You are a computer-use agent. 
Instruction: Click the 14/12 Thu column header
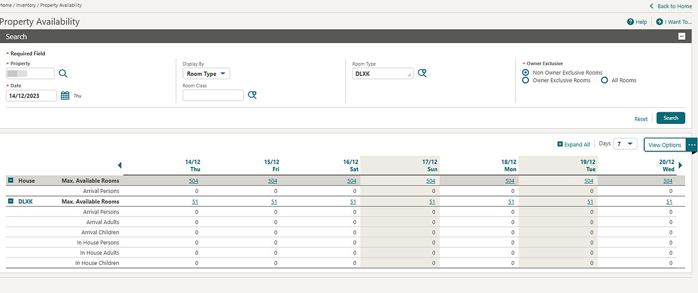(193, 165)
